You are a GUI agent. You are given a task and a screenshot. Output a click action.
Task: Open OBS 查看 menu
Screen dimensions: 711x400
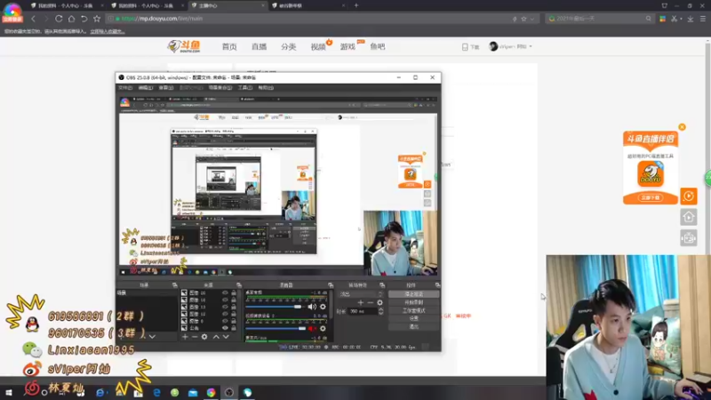coord(166,87)
